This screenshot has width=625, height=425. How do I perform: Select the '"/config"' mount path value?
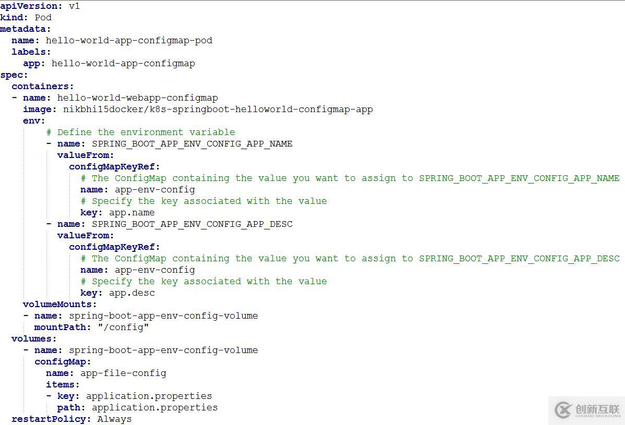124,328
